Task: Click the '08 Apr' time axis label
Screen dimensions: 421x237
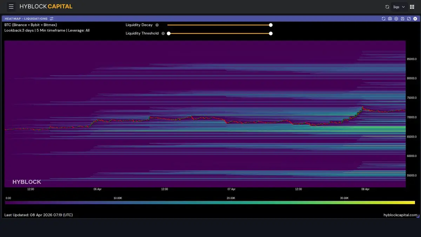Action: pyautogui.click(x=365, y=189)
